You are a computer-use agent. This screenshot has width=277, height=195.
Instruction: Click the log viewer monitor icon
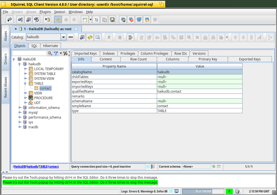[x=176, y=191]
